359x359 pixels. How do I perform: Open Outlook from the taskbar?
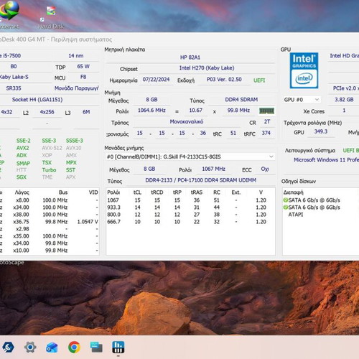click(52, 348)
